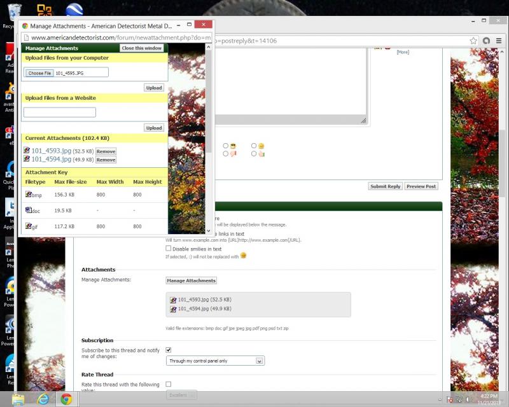Screen dimensions: 509x407
Task: Switch to Chrome on the taskbar
Action: [66, 399]
